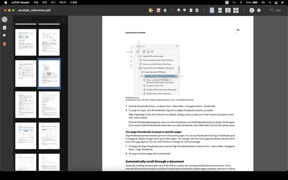Click the open file icon in toolbar

pyautogui.click(x=151, y=10)
